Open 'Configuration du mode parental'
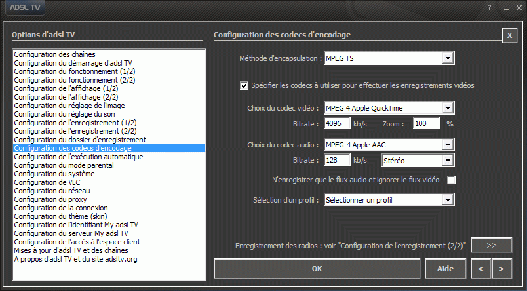527x291 pixels. (109, 165)
